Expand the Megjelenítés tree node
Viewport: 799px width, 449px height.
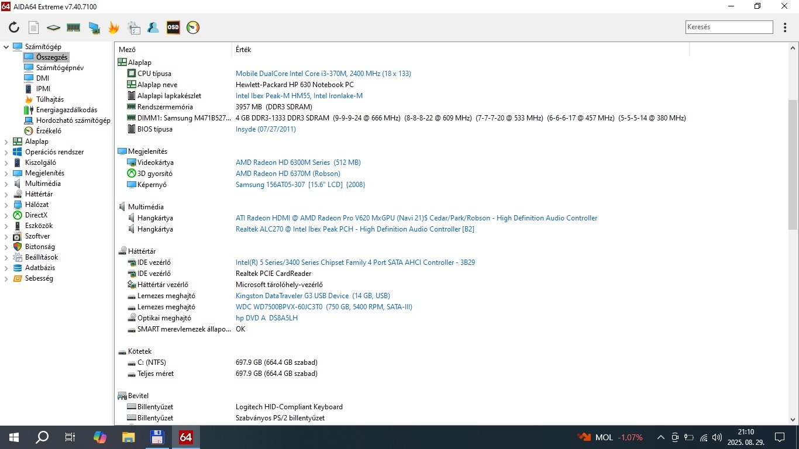6,173
